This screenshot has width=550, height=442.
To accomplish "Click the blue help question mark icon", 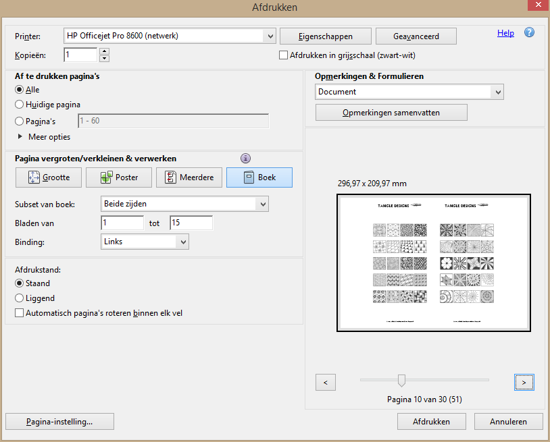I will 529,32.
